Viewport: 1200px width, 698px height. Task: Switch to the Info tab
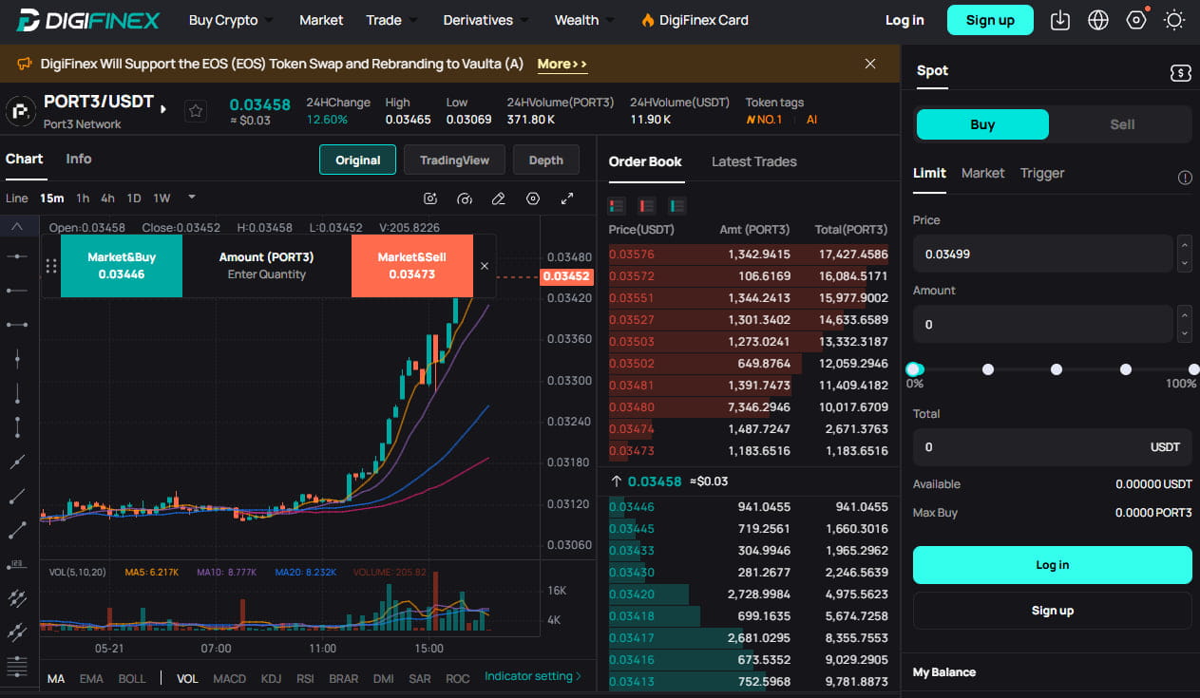79,159
